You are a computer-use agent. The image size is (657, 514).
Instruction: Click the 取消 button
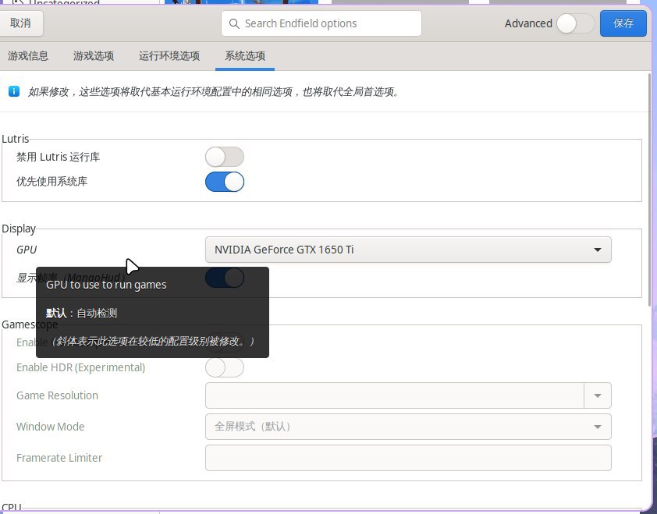[21, 23]
